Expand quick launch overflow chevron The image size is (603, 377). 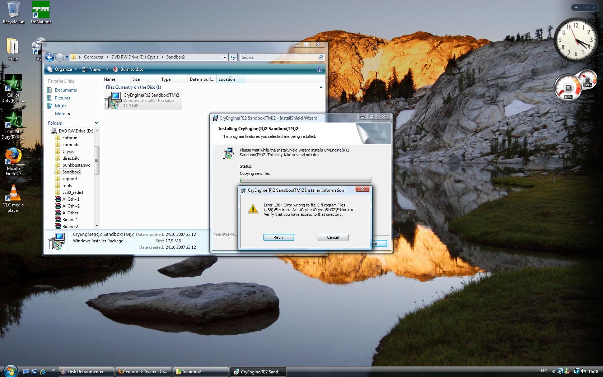coord(53,369)
